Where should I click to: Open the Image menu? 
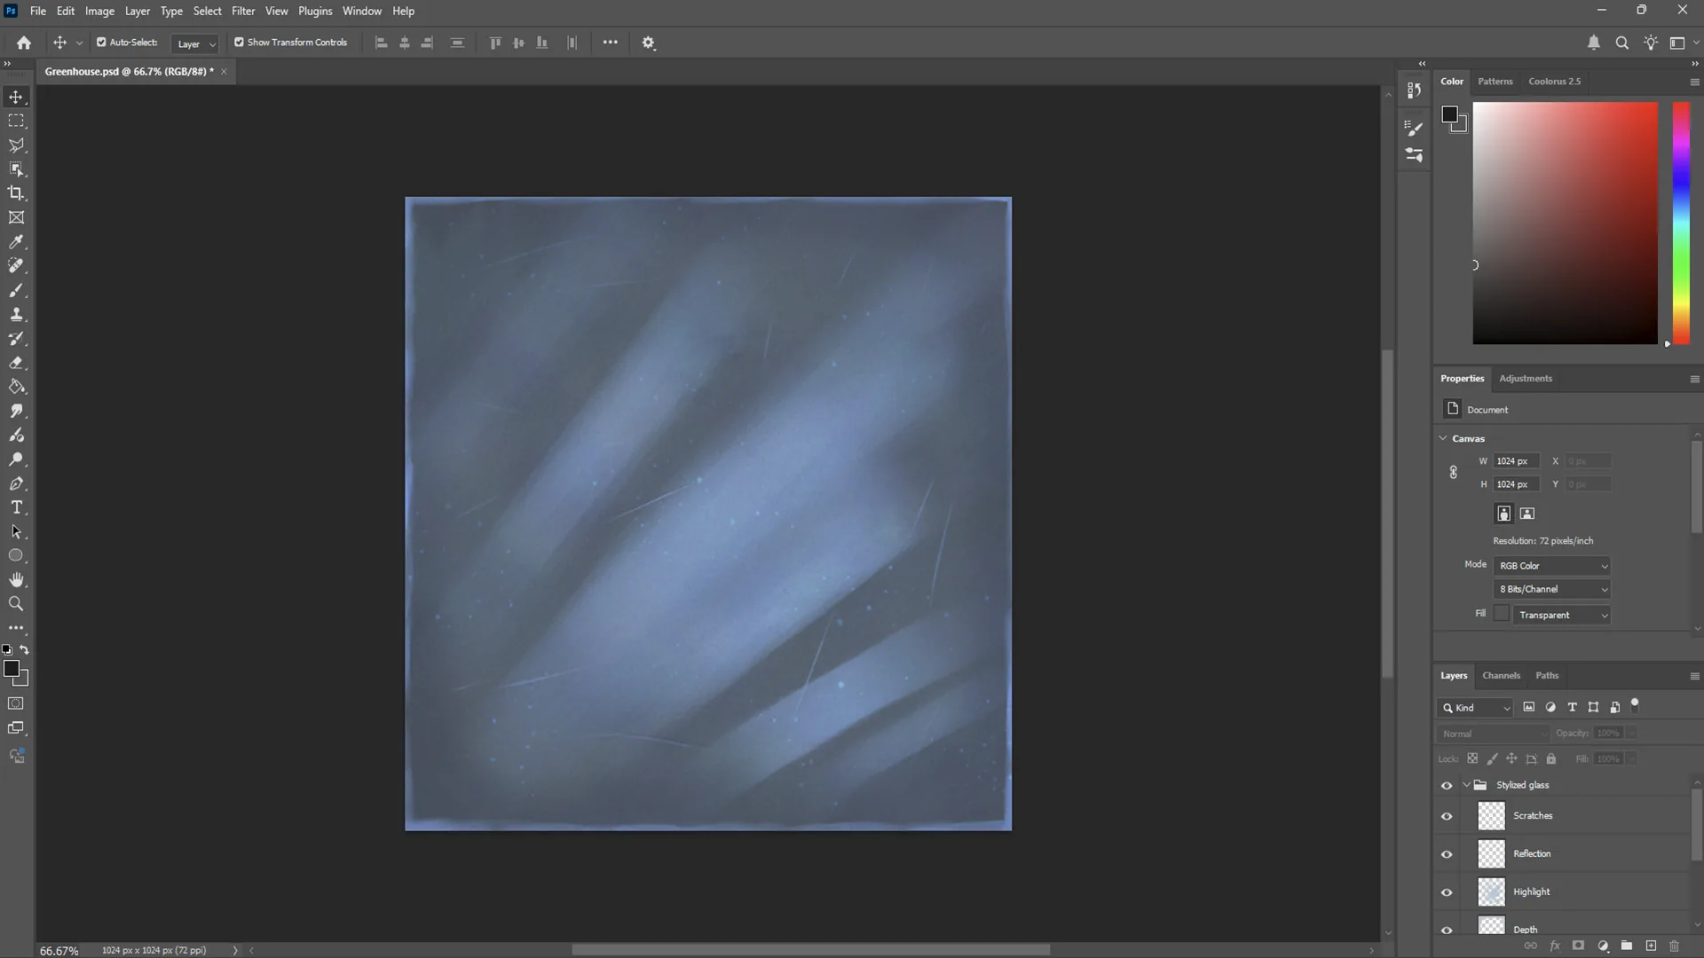pyautogui.click(x=99, y=11)
